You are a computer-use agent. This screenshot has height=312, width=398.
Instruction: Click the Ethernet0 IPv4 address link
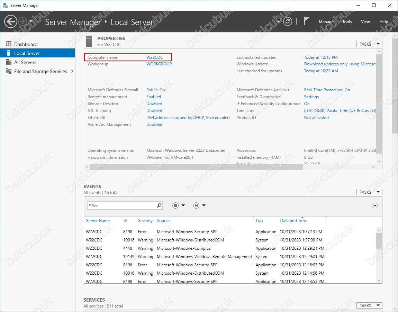(188, 118)
